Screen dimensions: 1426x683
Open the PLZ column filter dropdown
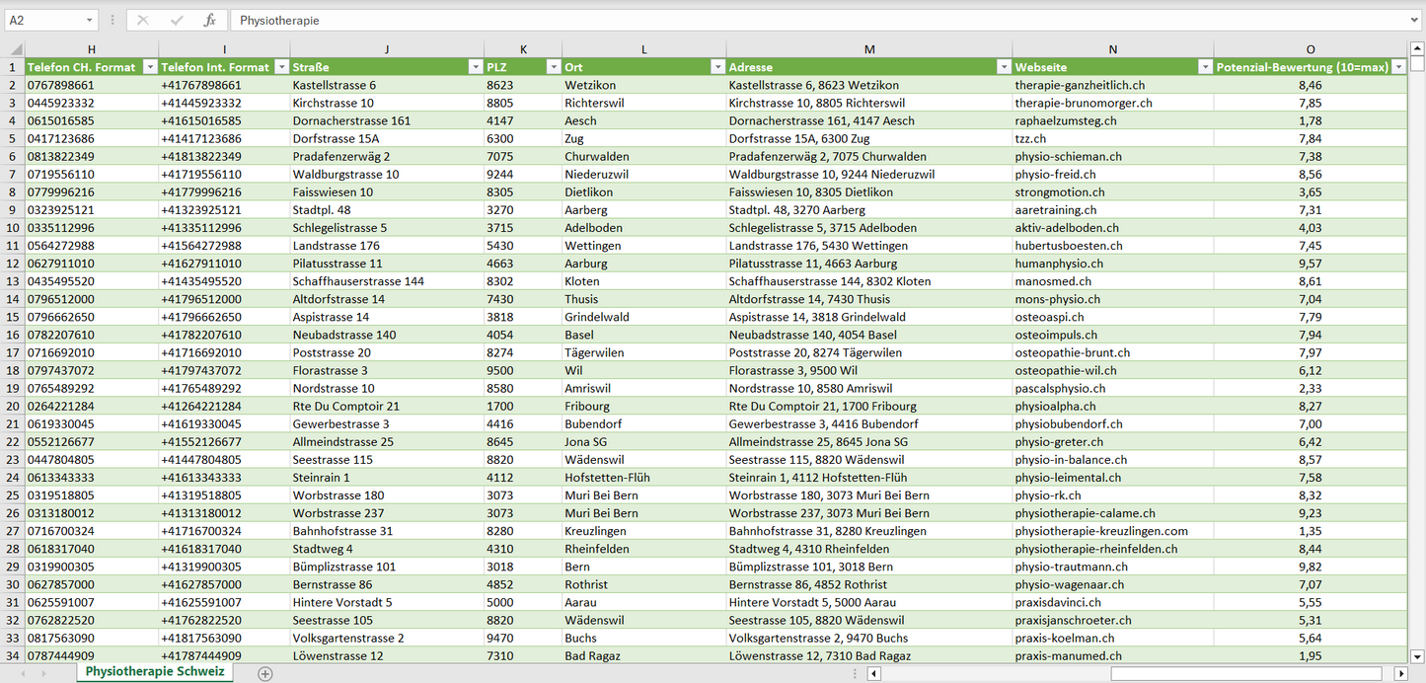552,67
